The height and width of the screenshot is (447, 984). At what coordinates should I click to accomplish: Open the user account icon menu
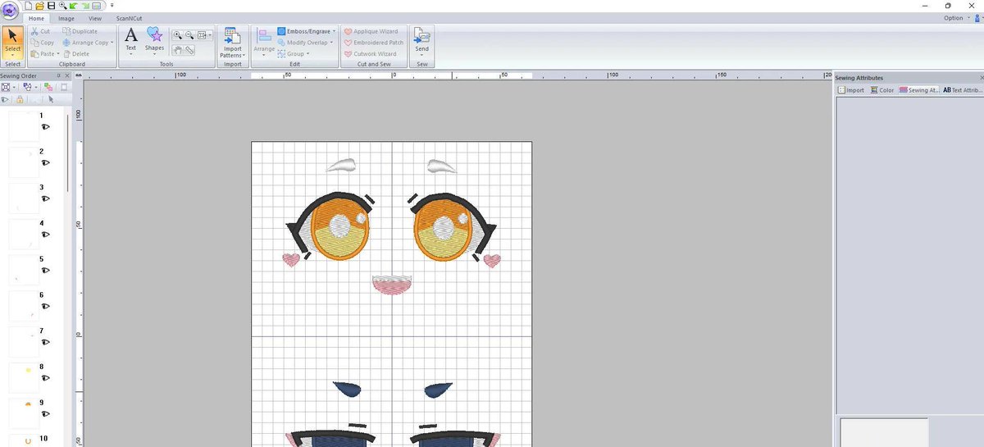click(x=977, y=18)
